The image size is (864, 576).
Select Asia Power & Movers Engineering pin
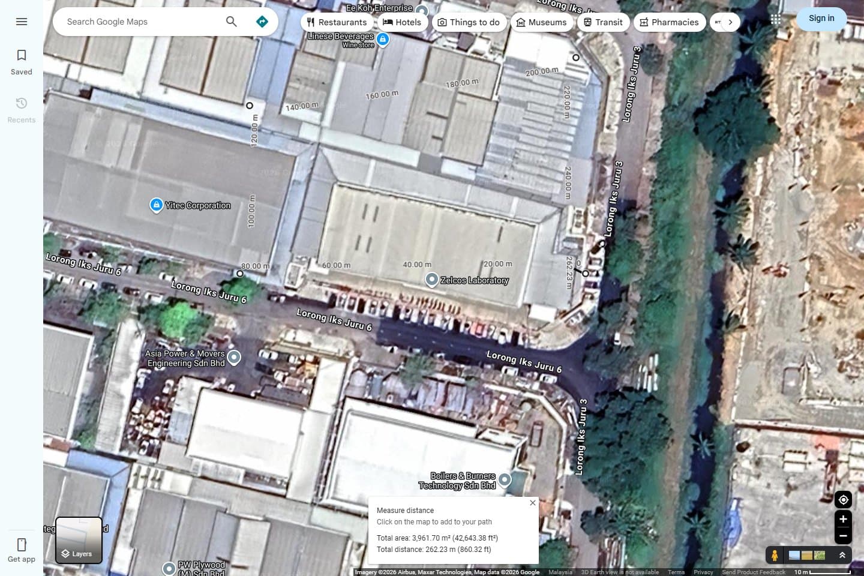pos(234,357)
